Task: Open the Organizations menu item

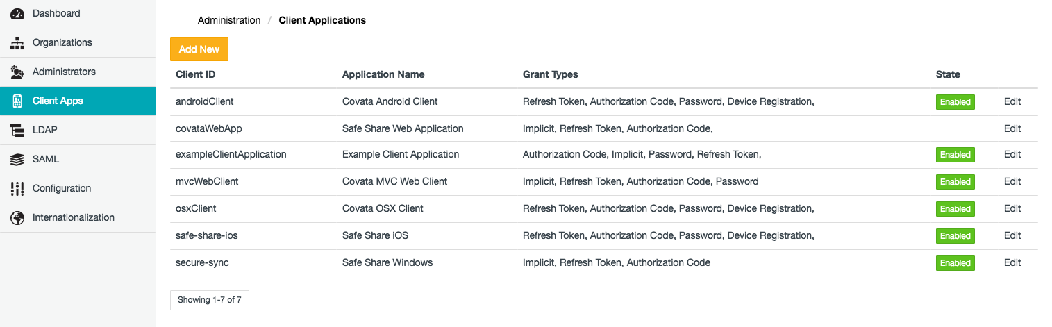Action: pyautogui.click(x=62, y=42)
